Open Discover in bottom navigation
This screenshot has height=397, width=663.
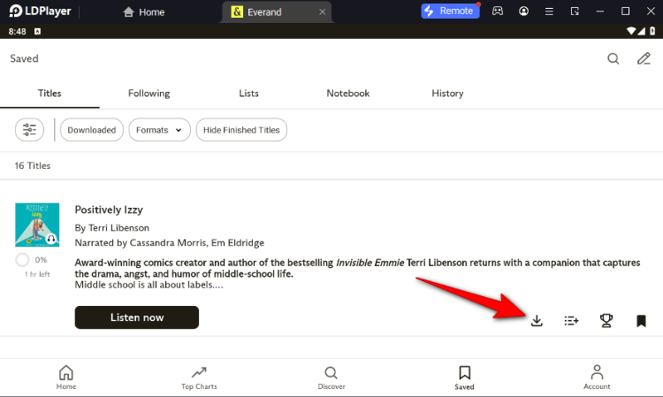pos(331,378)
